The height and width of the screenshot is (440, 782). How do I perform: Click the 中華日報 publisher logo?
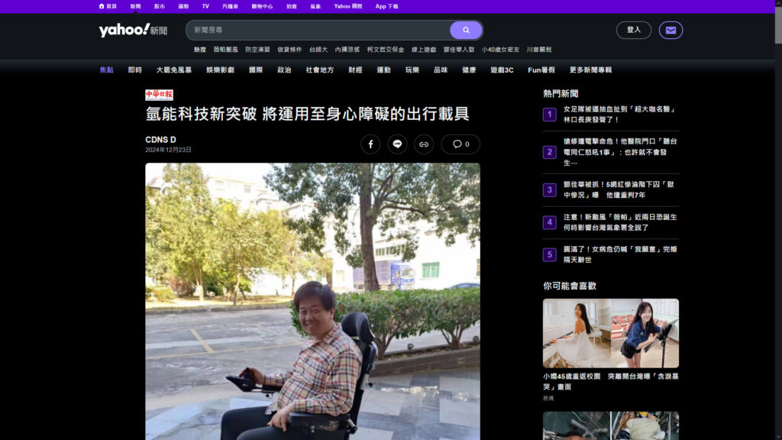point(159,95)
